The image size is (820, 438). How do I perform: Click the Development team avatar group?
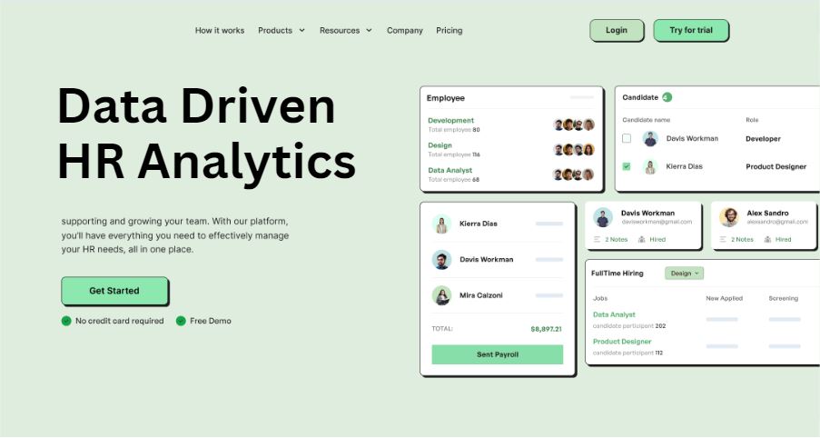point(574,124)
